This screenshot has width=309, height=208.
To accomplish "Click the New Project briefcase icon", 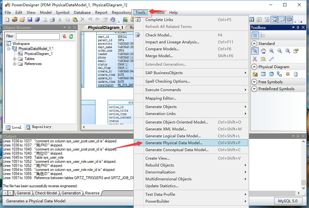I will pyautogui.click(x=15, y=19).
